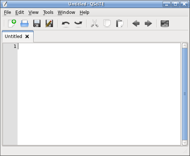190x156 pixels.
Task: Create a new document with toolbar icon
Action: pyautogui.click(x=12, y=23)
